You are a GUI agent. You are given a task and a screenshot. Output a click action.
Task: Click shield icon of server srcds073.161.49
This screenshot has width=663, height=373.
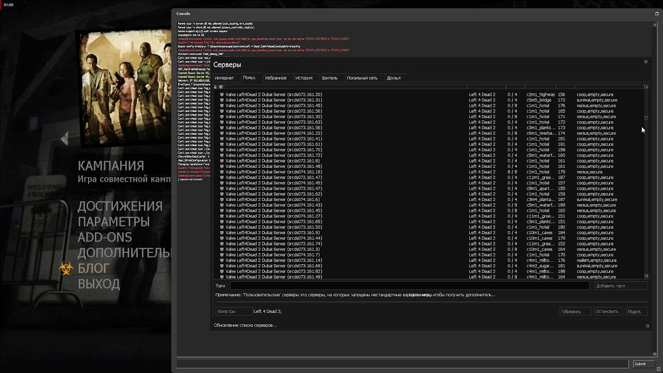pos(222,277)
